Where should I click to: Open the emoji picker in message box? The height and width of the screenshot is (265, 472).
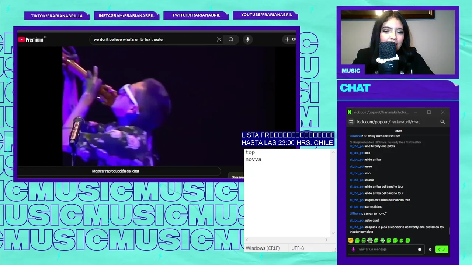(x=420, y=250)
